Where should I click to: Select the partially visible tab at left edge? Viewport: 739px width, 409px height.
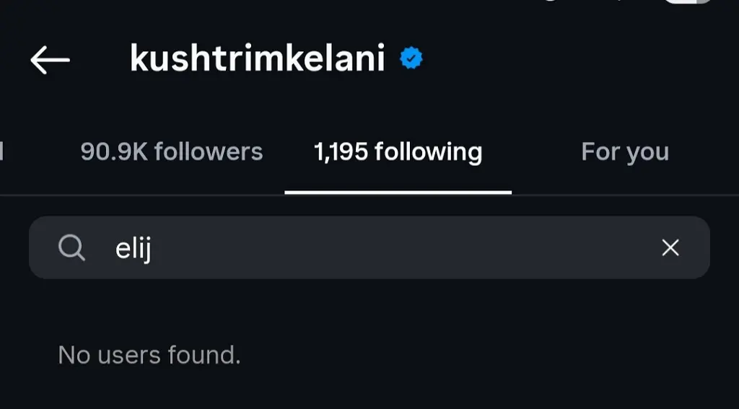(x=2, y=151)
